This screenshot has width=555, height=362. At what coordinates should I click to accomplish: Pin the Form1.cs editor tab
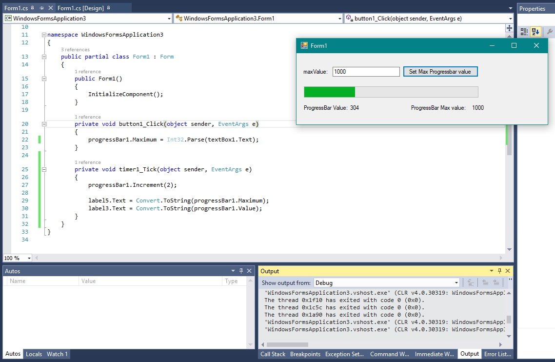[x=41, y=8]
